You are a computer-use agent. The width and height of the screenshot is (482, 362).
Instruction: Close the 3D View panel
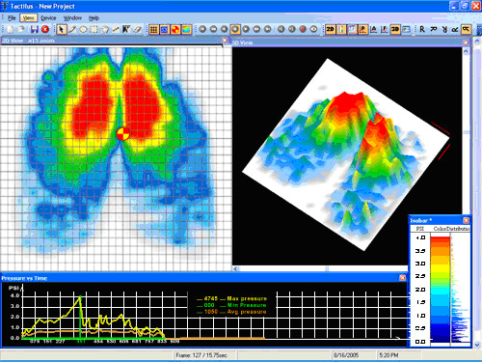pos(466,42)
